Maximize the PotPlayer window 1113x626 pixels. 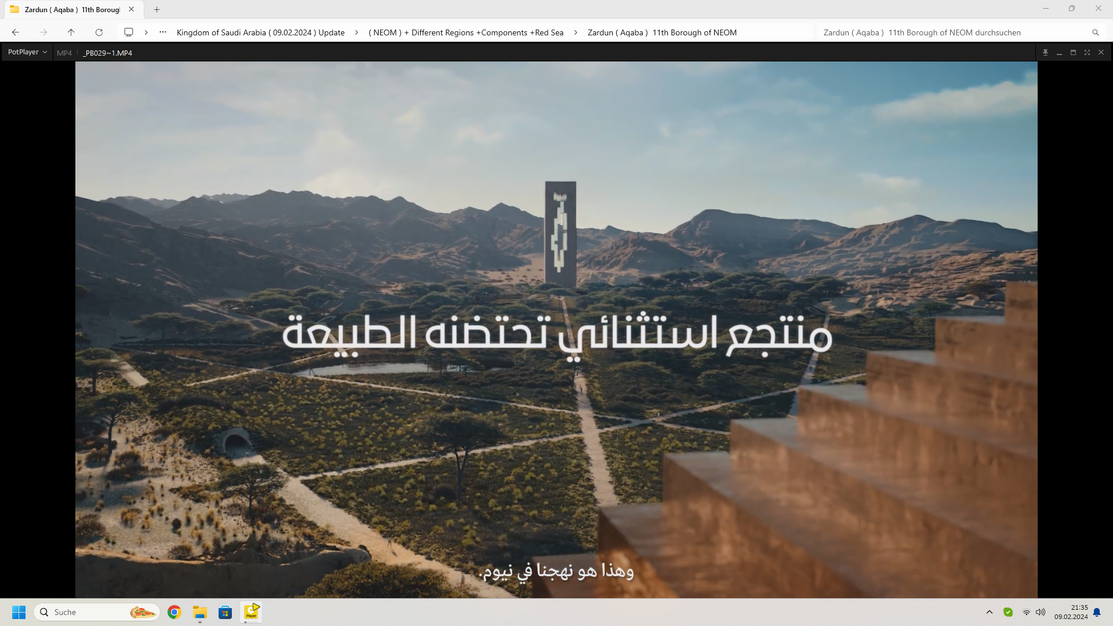coord(1073,52)
